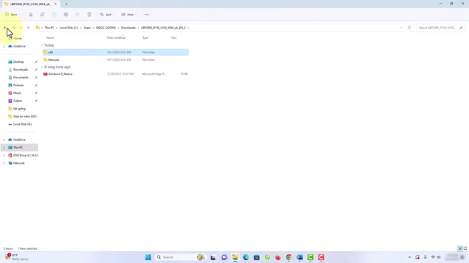469x263 pixels.
Task: Open Microsoft Edge from taskbar
Action: pyautogui.click(x=246, y=257)
